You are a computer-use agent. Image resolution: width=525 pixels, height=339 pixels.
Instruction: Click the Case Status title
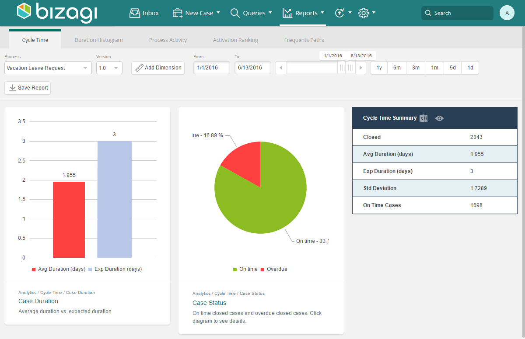coord(209,303)
